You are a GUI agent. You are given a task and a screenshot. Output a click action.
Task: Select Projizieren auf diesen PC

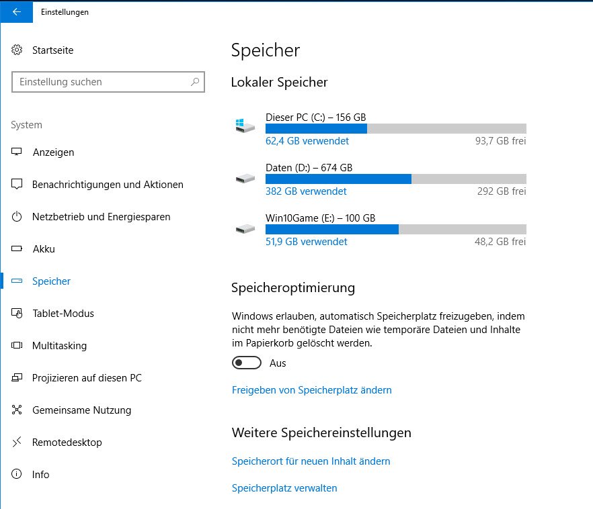click(x=87, y=378)
